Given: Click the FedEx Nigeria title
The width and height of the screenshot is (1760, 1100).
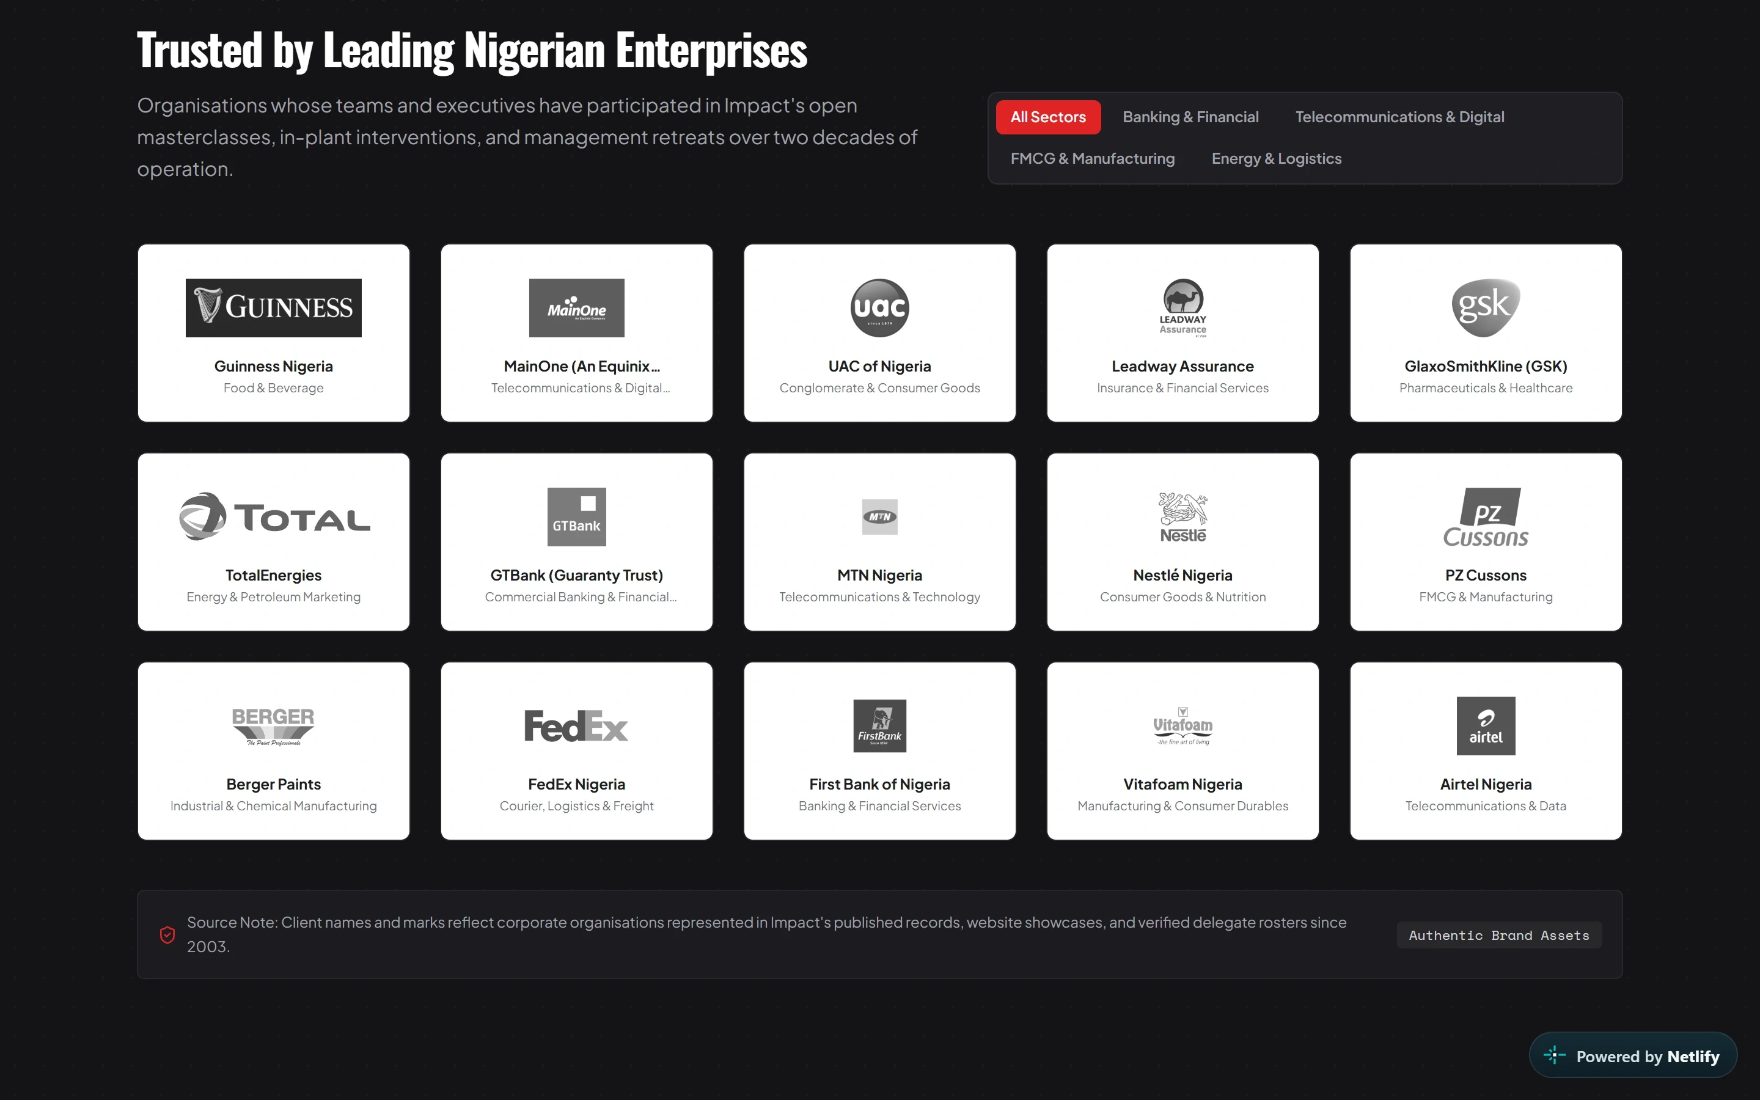Looking at the screenshot, I should coord(576,784).
